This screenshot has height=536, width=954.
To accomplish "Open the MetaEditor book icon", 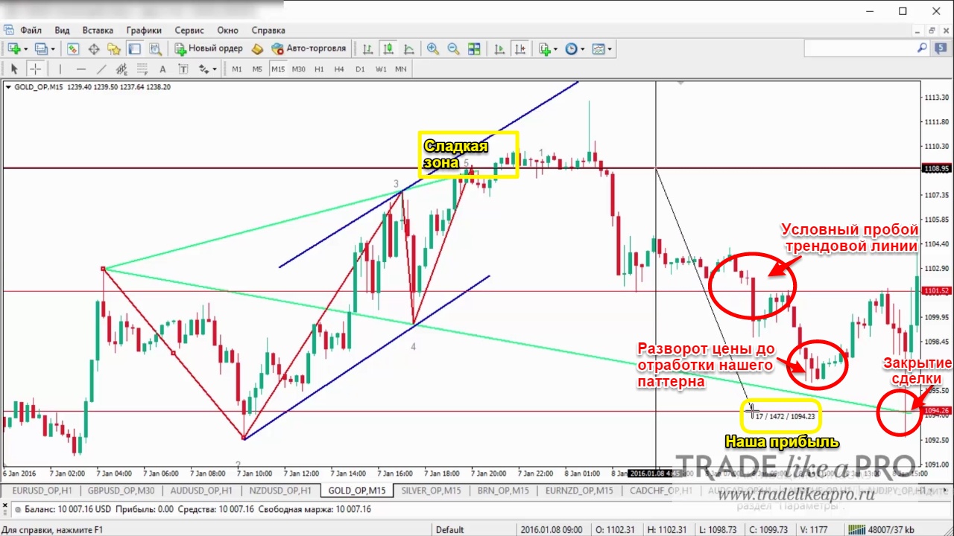I will tap(257, 48).
